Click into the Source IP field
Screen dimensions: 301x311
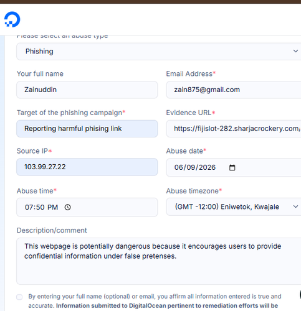click(87, 167)
